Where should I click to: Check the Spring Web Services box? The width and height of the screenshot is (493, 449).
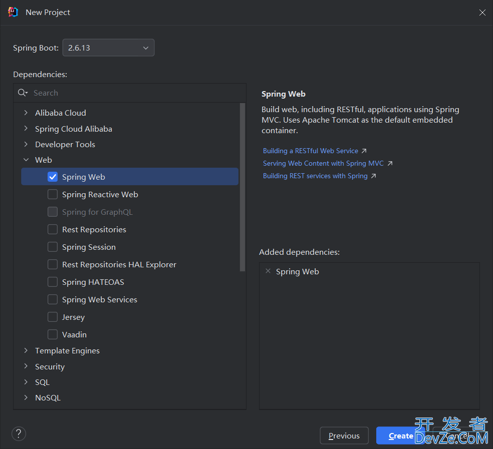coord(53,299)
